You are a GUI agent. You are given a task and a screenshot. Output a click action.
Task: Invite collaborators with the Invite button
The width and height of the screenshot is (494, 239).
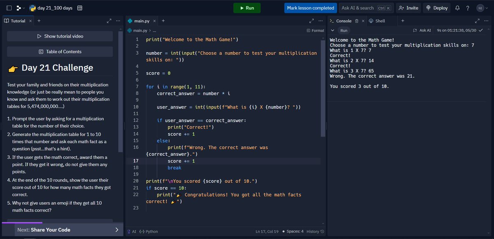pos(408,8)
